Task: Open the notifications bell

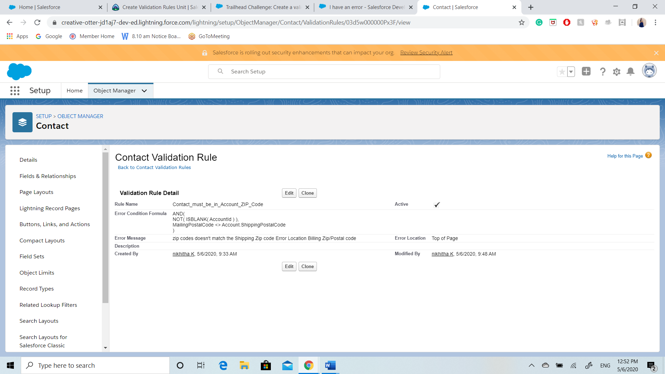Action: pos(631,72)
